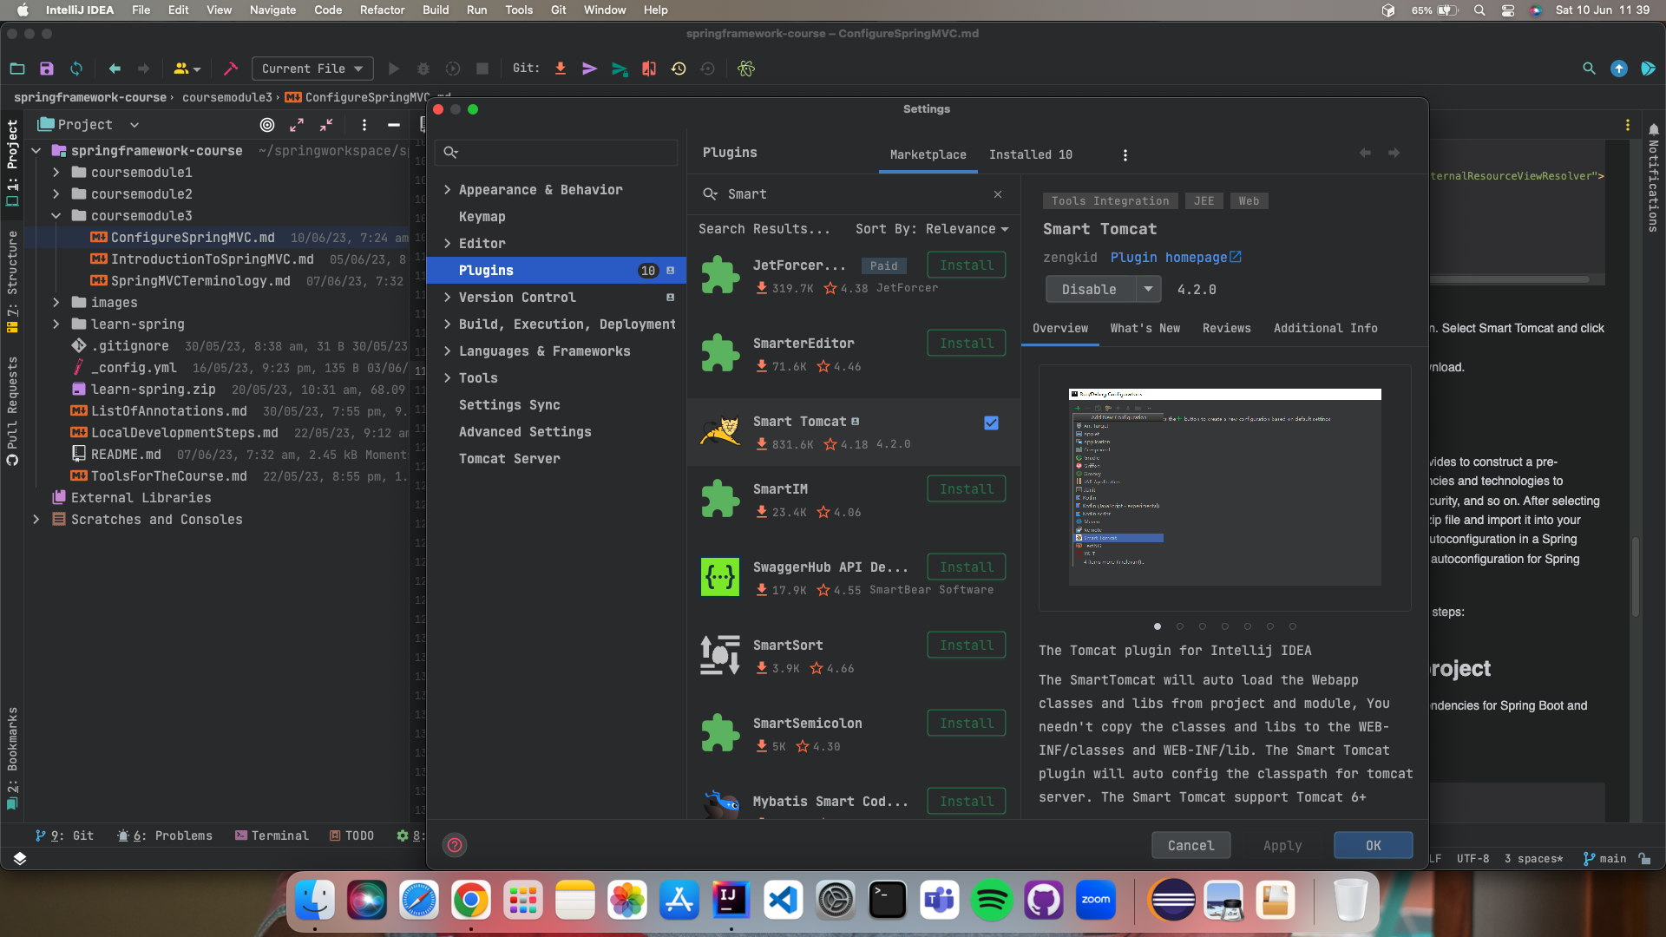
Task: Switch to the Installed plugins tab
Action: (x=1031, y=154)
